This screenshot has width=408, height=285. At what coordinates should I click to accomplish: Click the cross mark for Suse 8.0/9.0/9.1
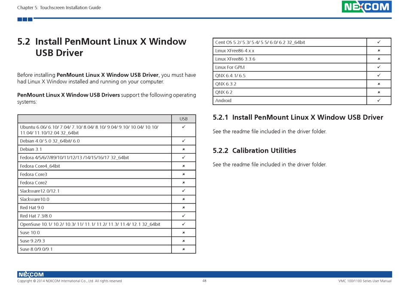183,249
